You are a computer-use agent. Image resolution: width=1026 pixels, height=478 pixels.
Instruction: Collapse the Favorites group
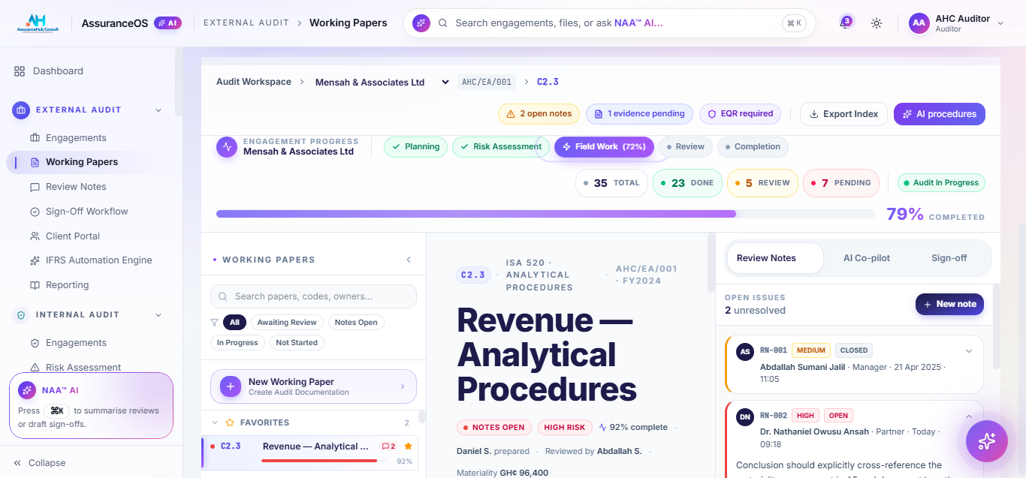click(215, 423)
